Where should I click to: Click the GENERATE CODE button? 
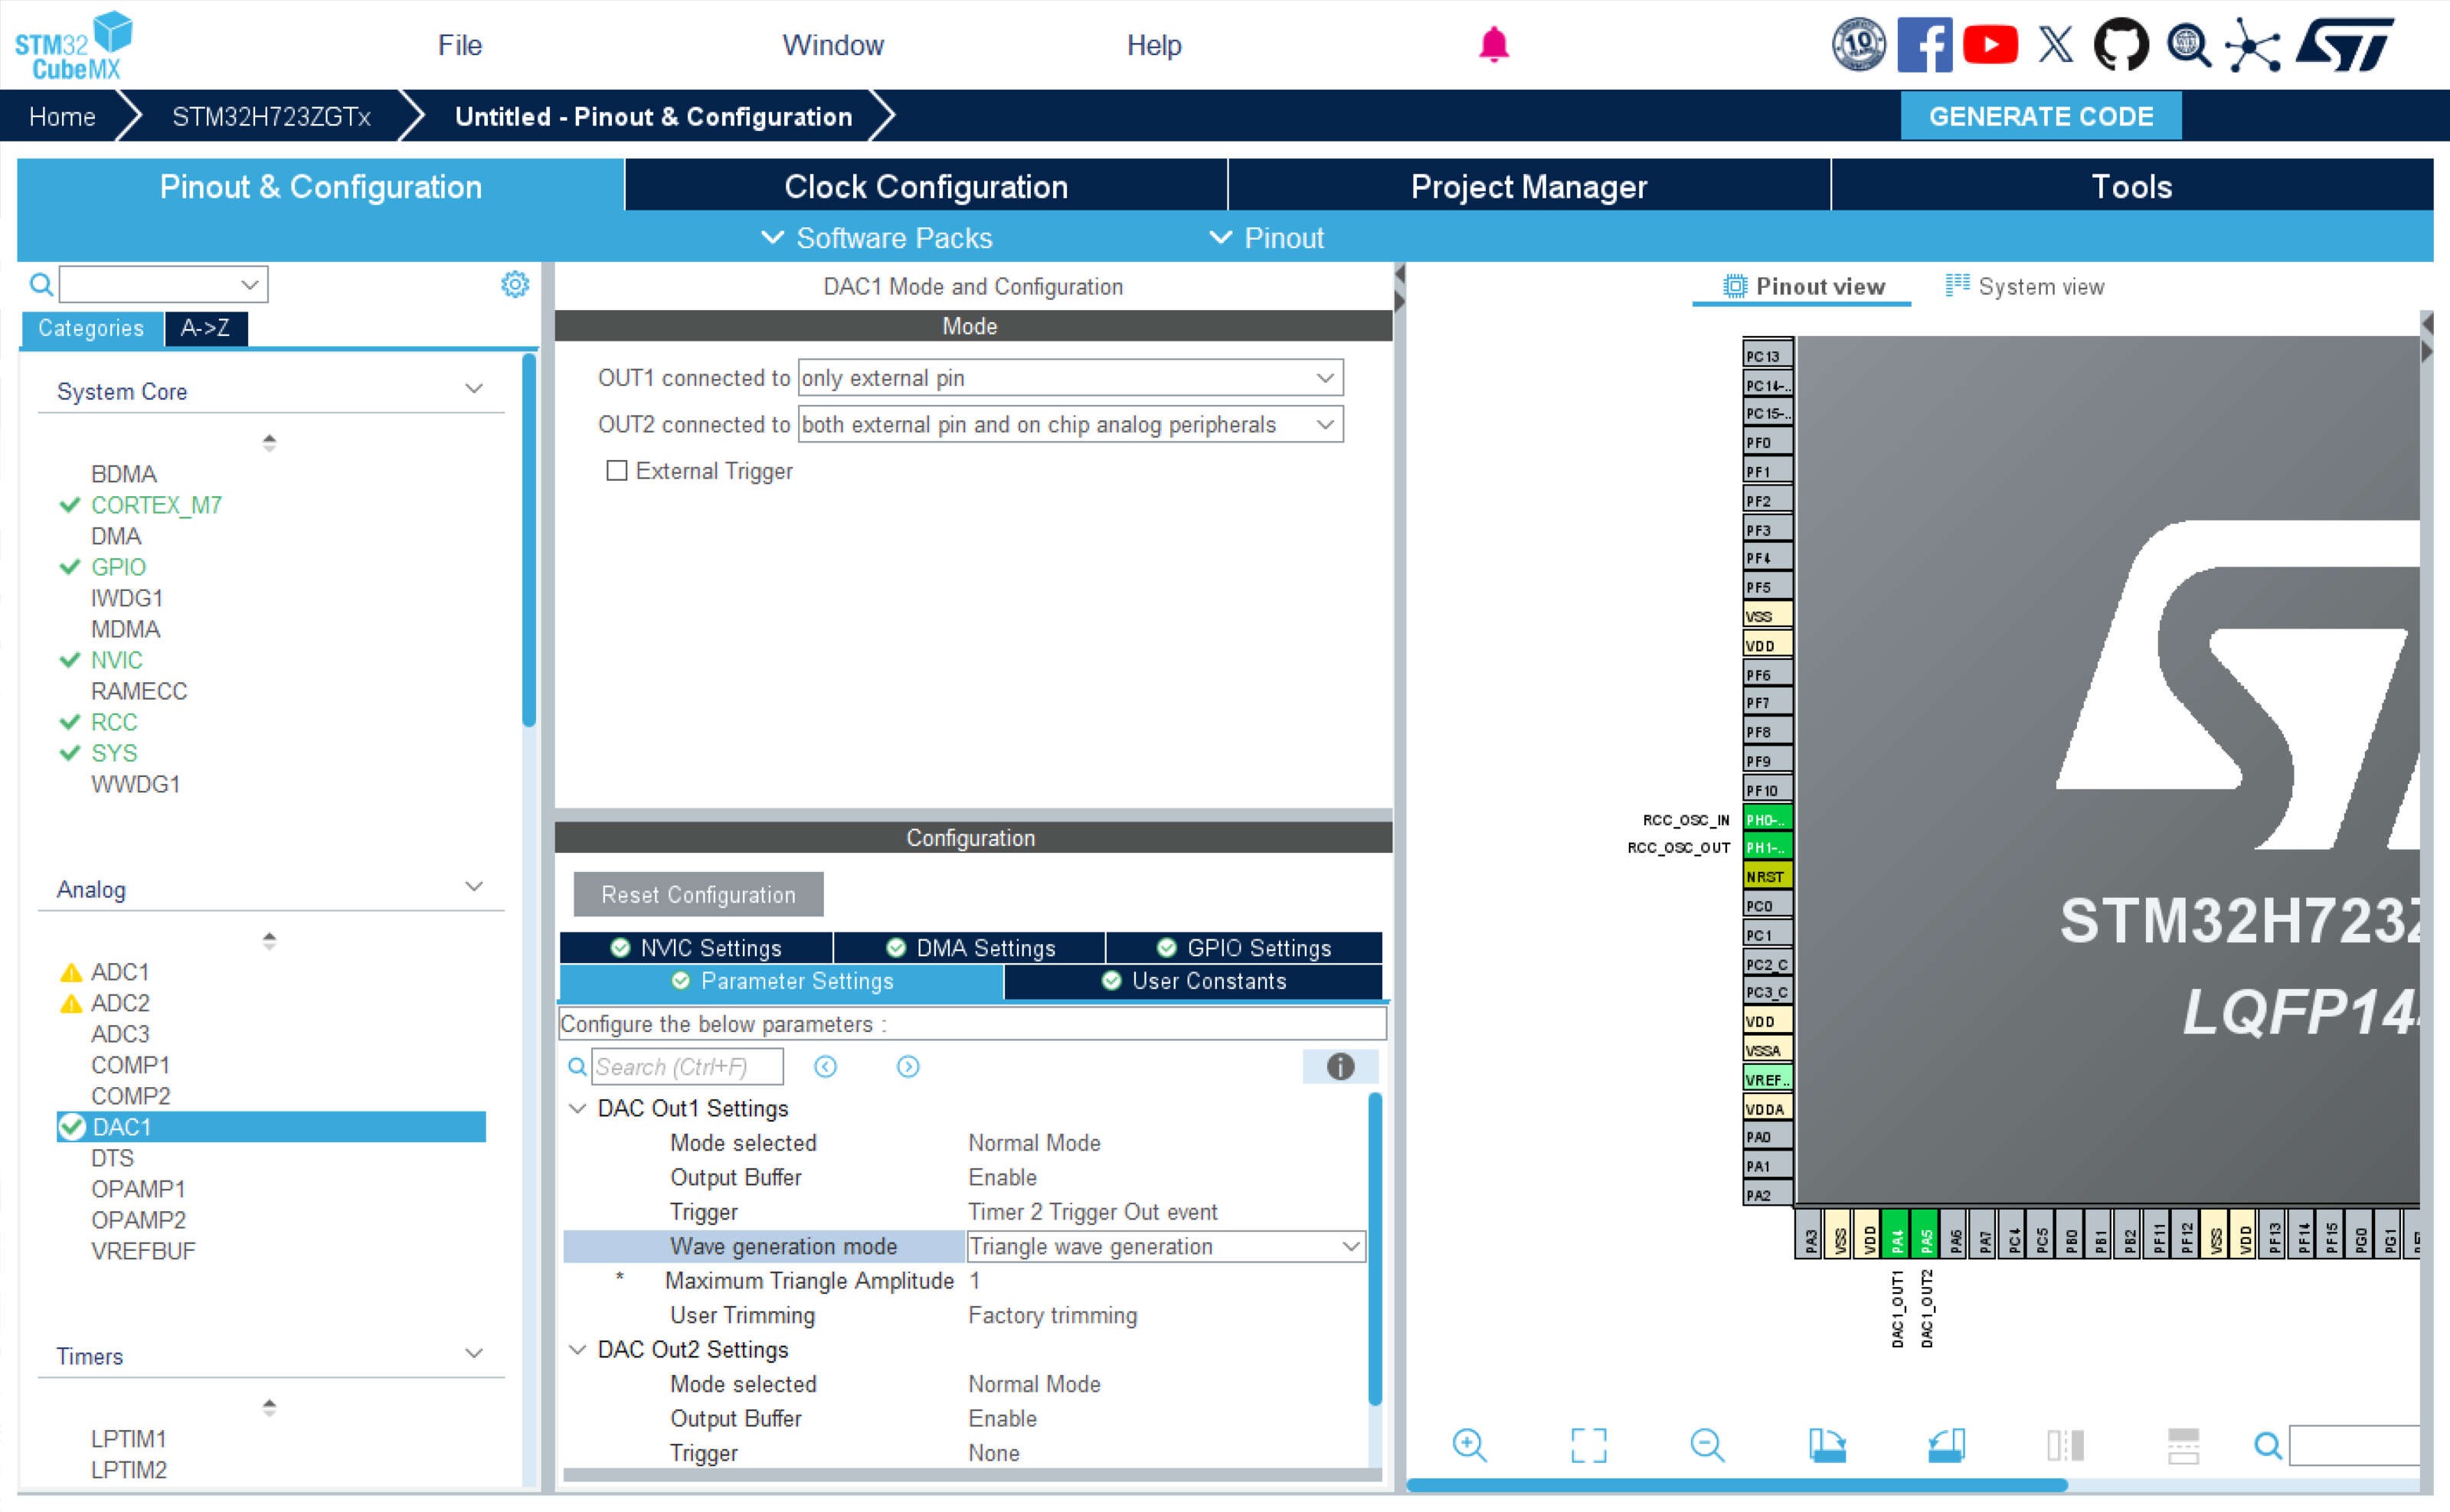click(2039, 116)
